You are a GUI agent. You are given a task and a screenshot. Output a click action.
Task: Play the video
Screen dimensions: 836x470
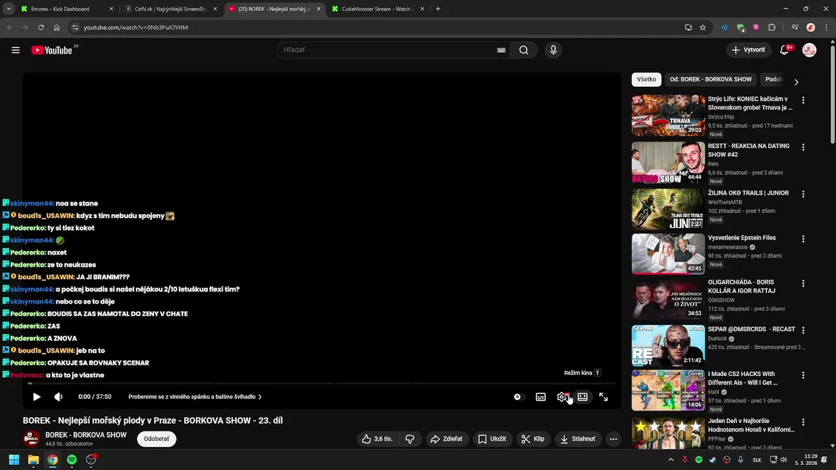(37, 397)
